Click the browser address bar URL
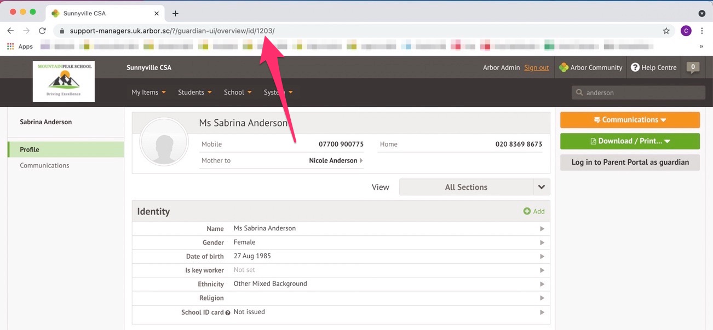 [172, 31]
